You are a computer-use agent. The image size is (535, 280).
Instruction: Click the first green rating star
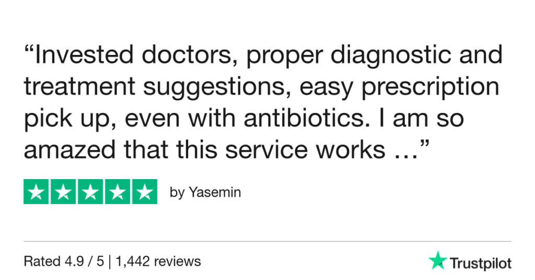pyautogui.click(x=37, y=192)
